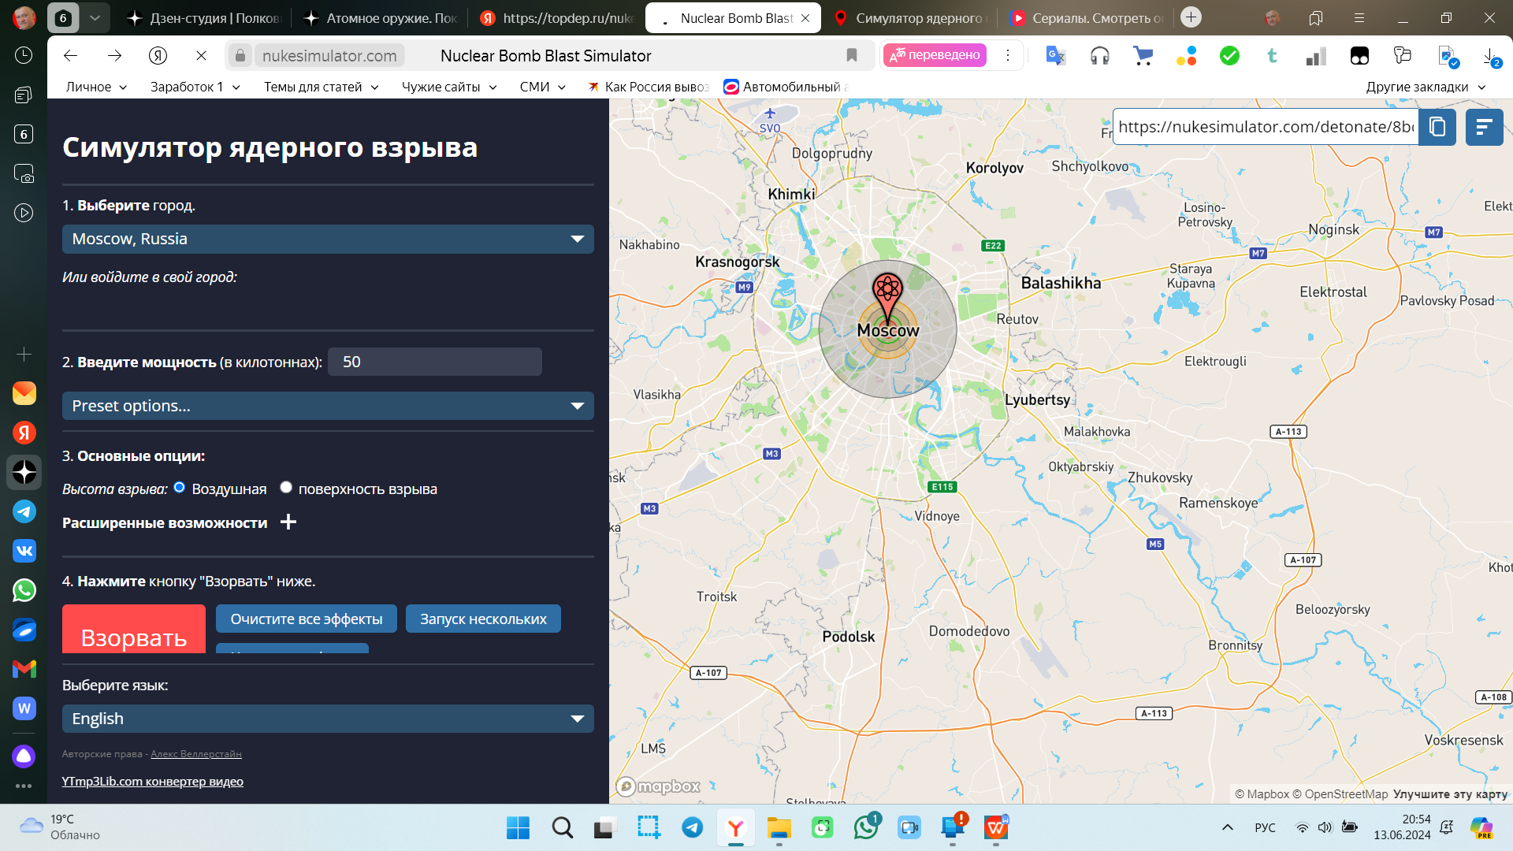The width and height of the screenshot is (1513, 851).
Task: Open the listen/headphones extension icon
Action: point(1099,55)
